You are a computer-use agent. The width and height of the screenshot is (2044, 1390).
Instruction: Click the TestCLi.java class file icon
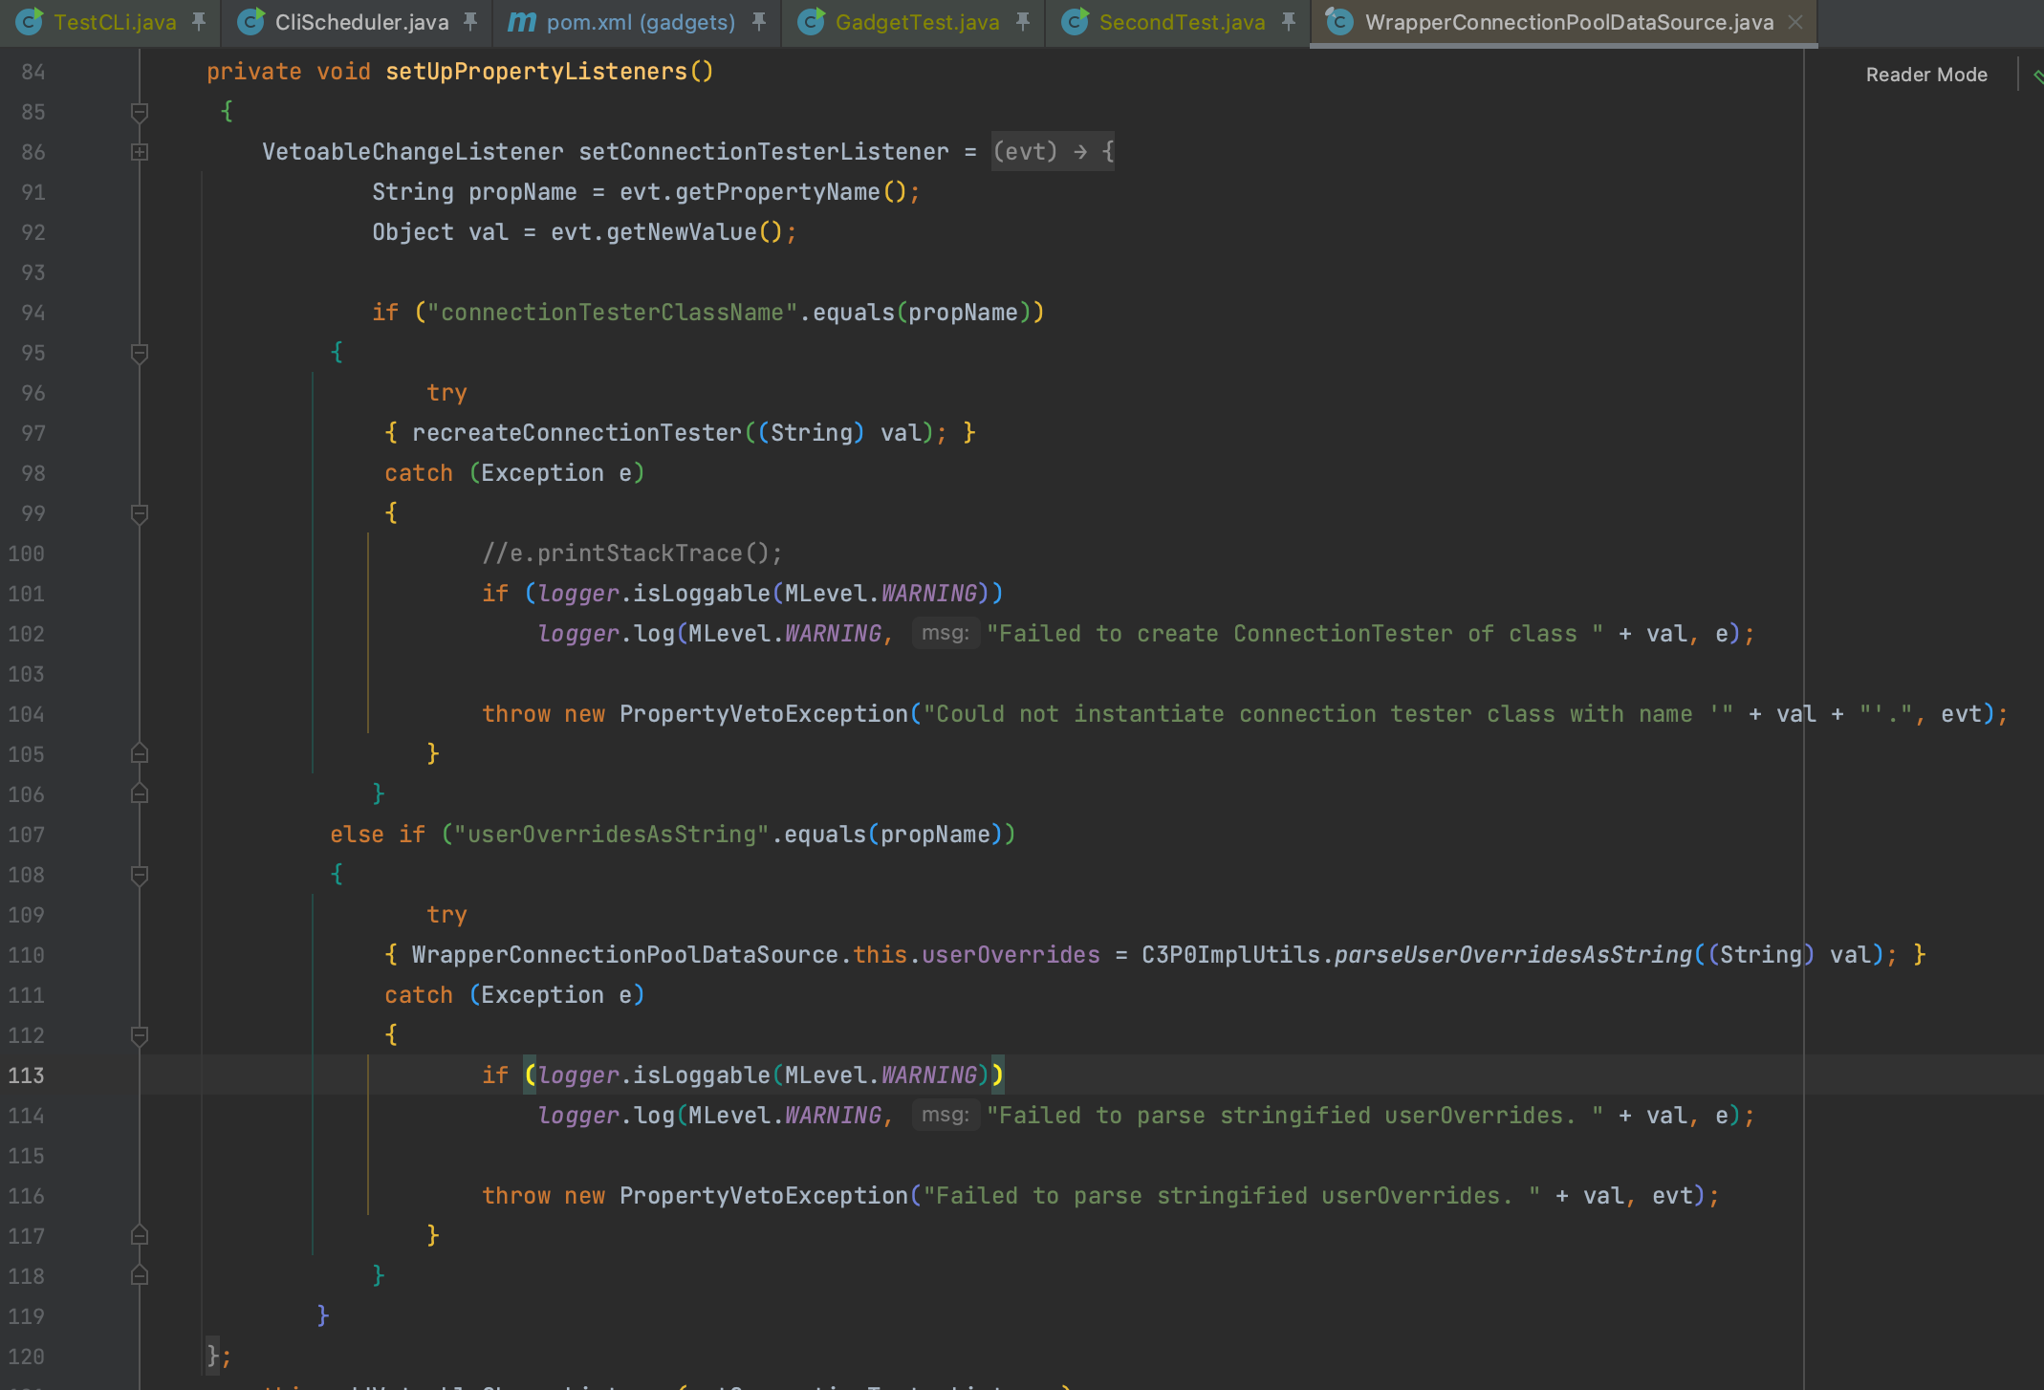(30, 21)
